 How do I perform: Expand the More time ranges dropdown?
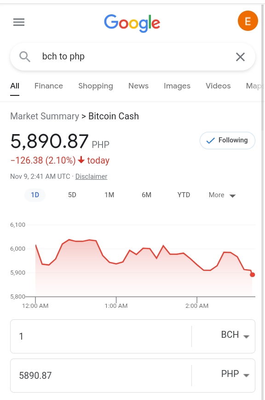click(222, 195)
